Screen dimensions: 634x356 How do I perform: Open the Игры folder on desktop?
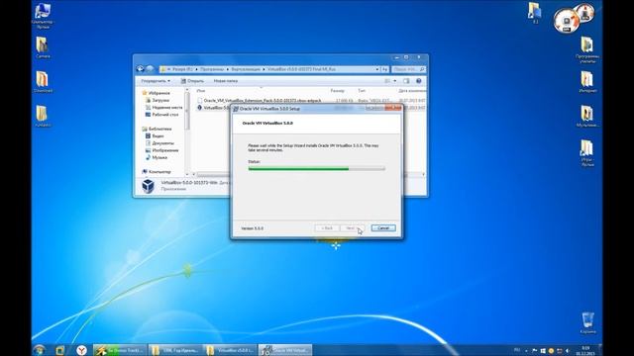pos(587,153)
